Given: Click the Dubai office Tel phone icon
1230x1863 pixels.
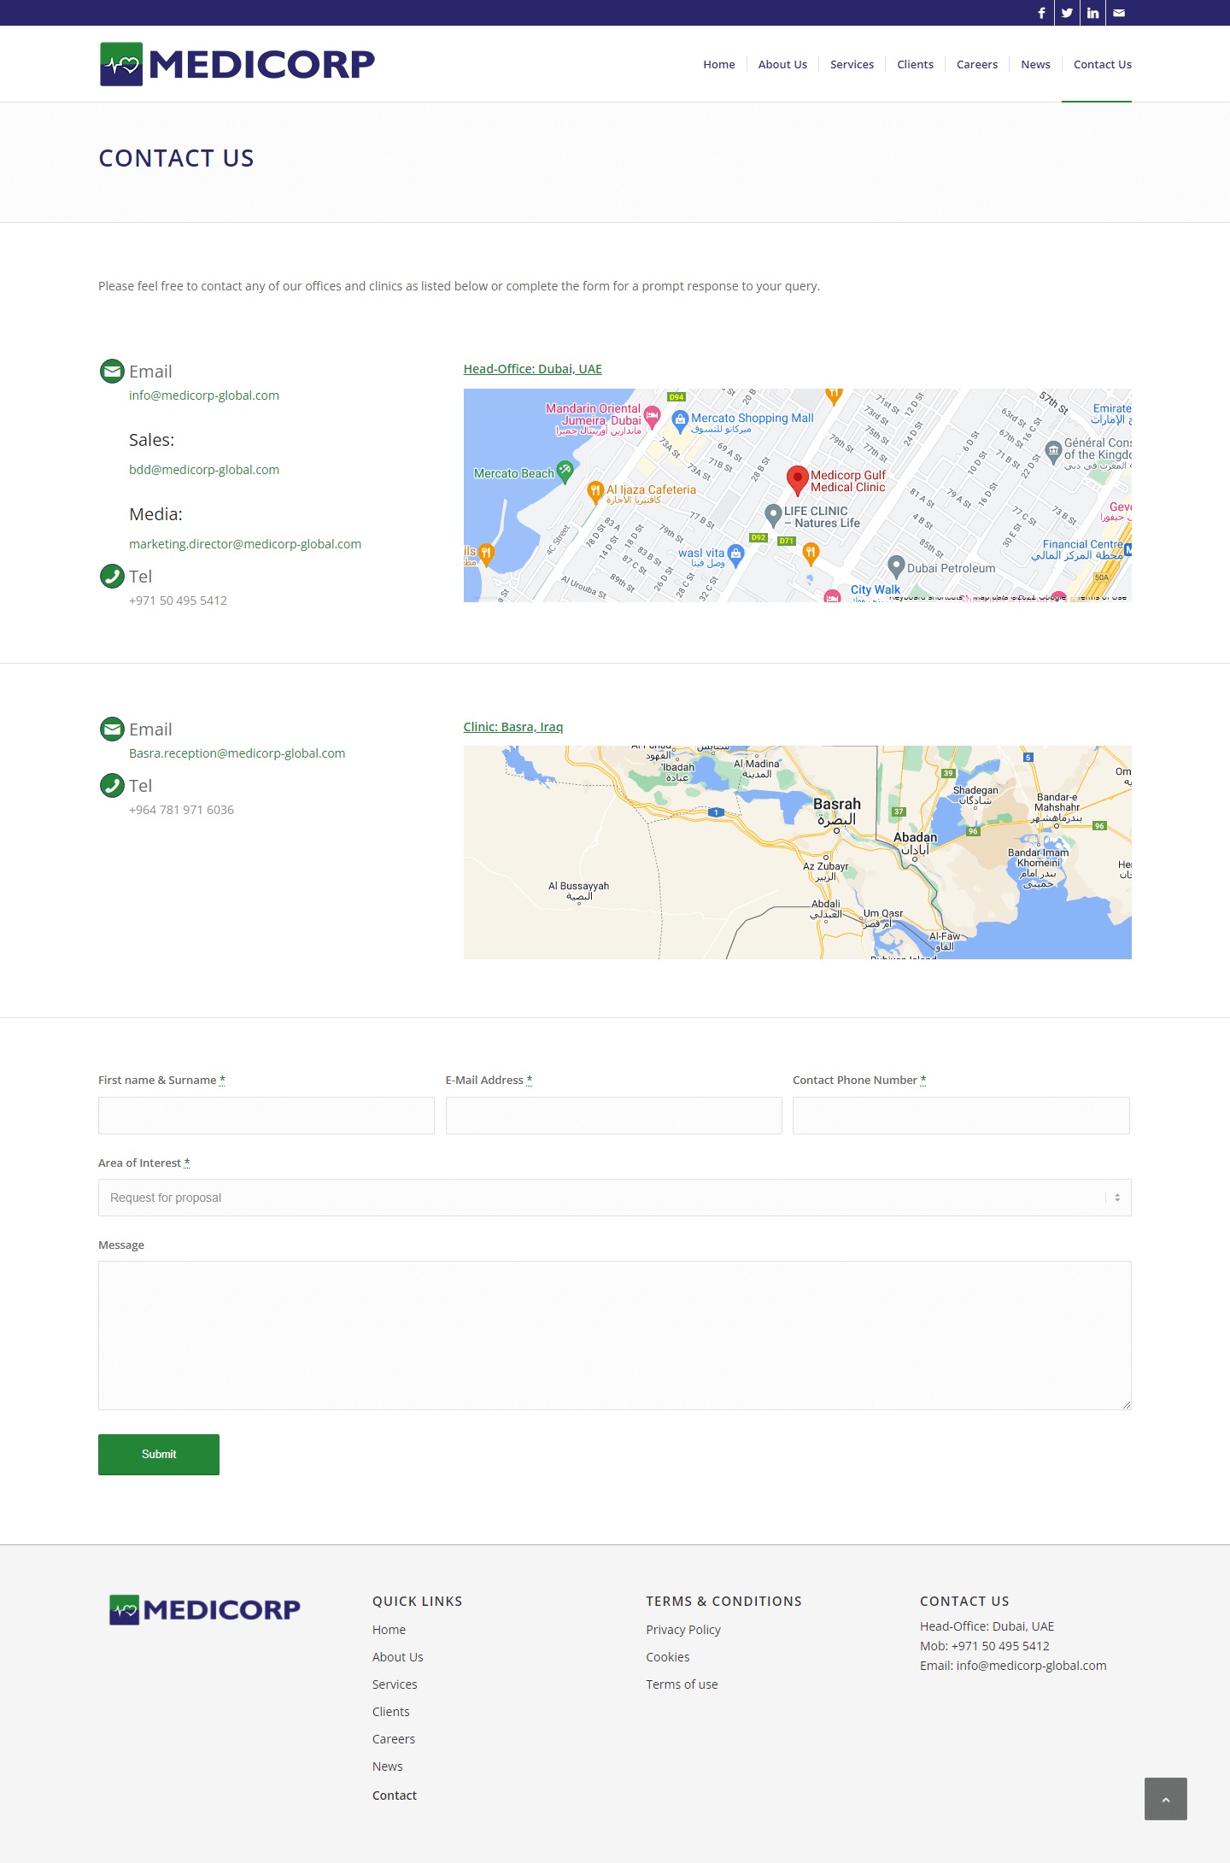Looking at the screenshot, I should [x=112, y=576].
